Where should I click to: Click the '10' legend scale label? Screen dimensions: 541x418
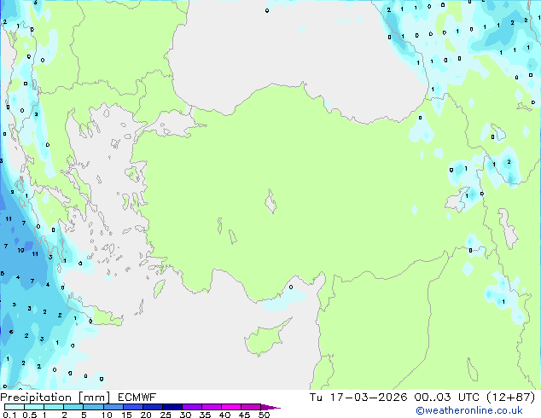[107, 415]
